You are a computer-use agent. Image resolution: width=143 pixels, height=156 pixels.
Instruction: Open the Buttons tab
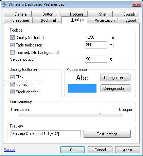click(46, 14)
